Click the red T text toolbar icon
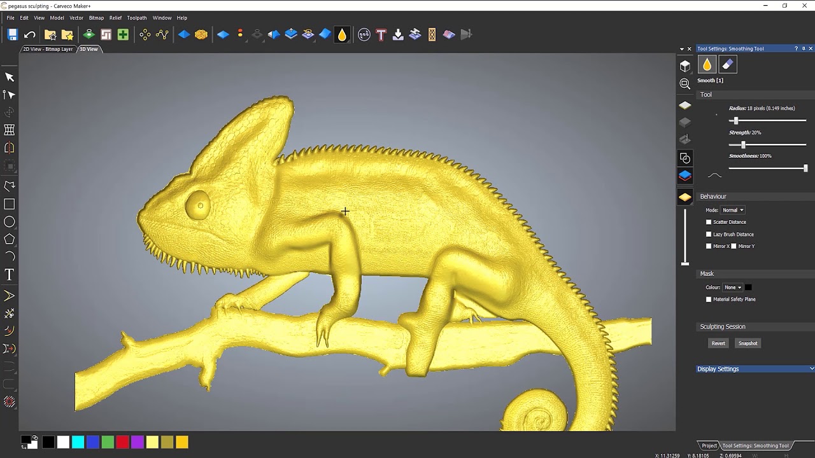This screenshot has height=458, width=815. [381, 34]
